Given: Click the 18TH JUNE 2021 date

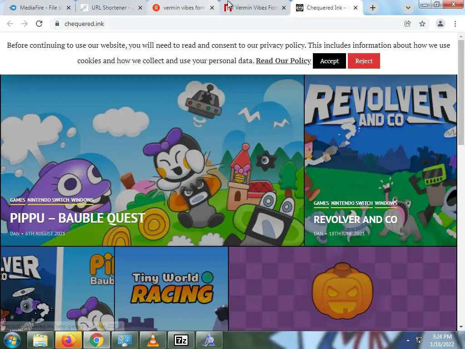Looking at the screenshot, I should 346,234.
